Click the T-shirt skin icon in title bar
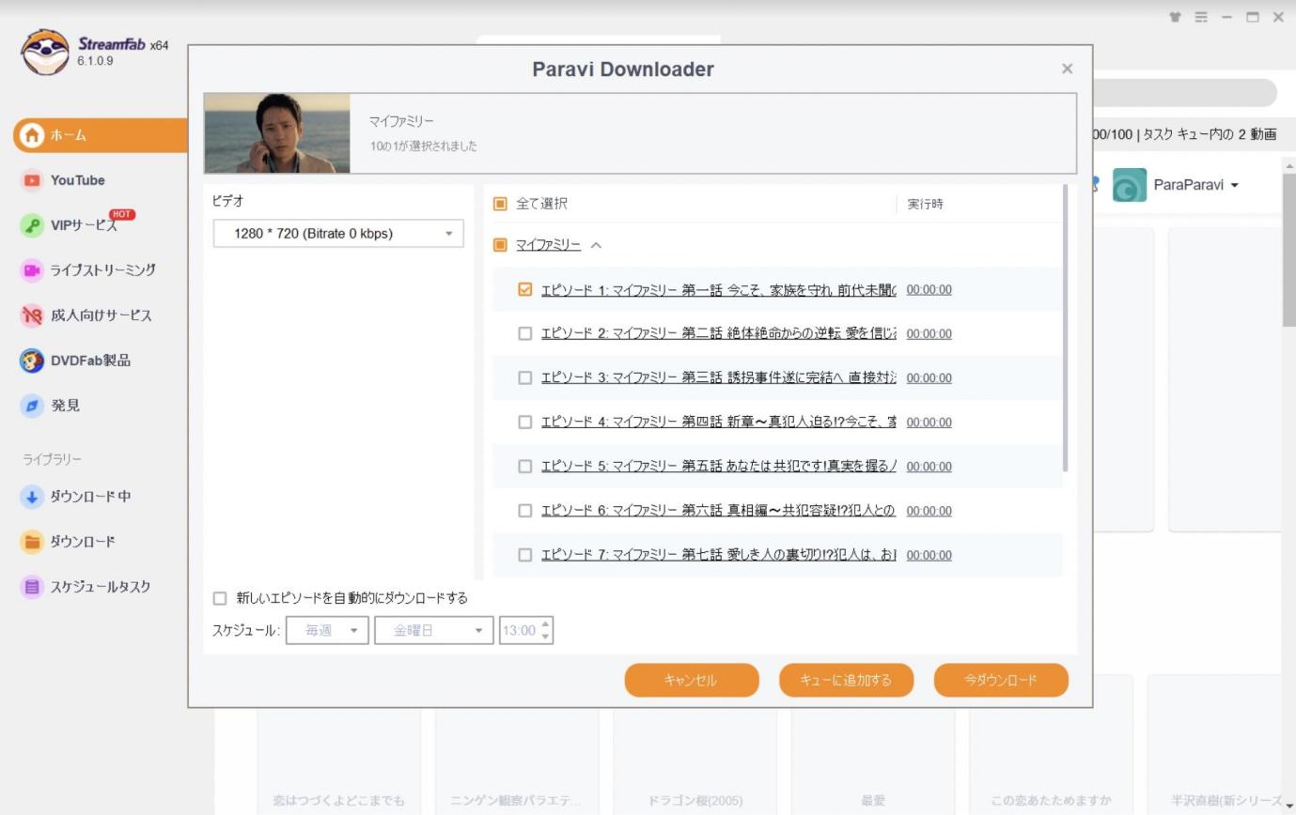The image size is (1296, 815). 1175,17
